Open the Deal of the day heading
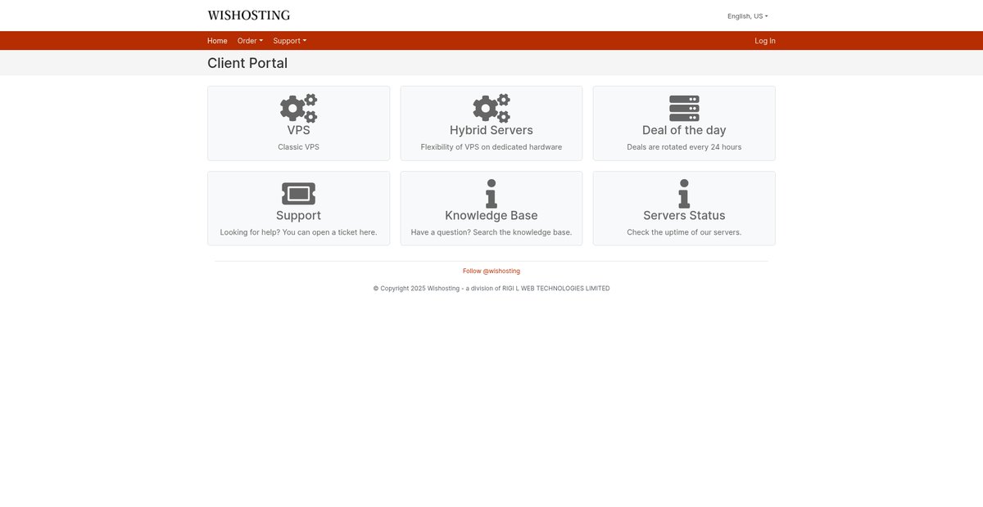 (x=684, y=130)
